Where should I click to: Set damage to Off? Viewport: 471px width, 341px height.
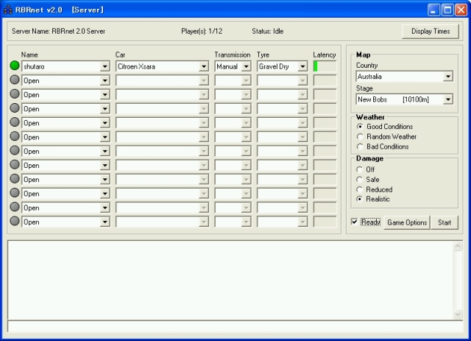point(360,169)
